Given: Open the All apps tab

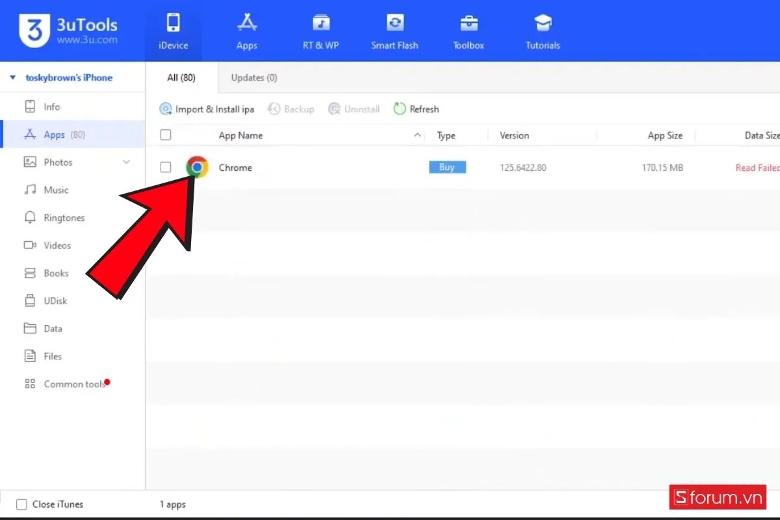Looking at the screenshot, I should click(181, 77).
